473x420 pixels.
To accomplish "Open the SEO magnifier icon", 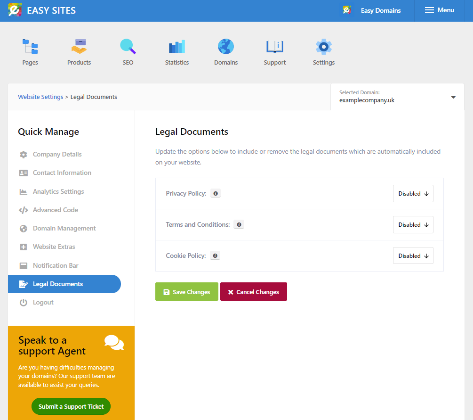I will [x=128, y=47].
